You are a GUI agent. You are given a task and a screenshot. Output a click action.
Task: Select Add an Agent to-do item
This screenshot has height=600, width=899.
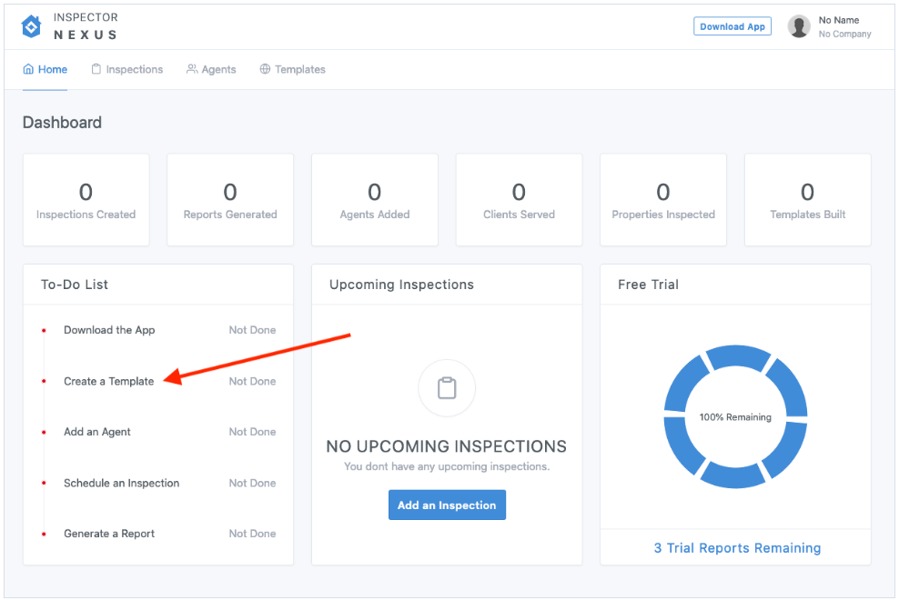[97, 432]
